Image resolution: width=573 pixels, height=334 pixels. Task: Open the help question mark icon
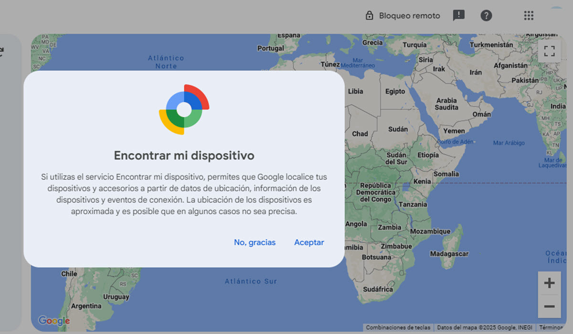[x=486, y=16]
